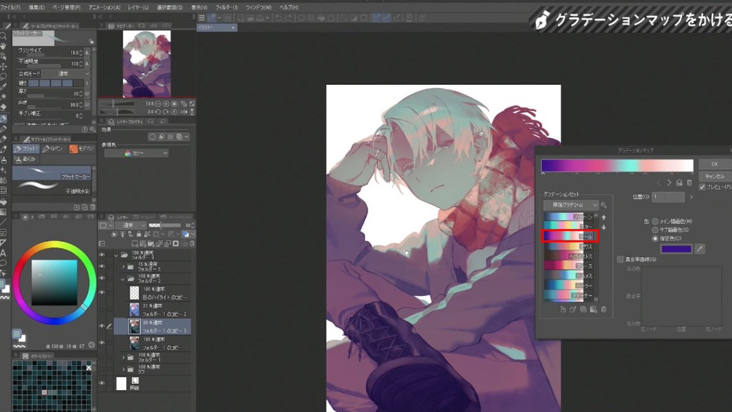Viewport: 732px width, 412px height.
Task: Select the サブ描画色 radio button
Action: point(656,229)
